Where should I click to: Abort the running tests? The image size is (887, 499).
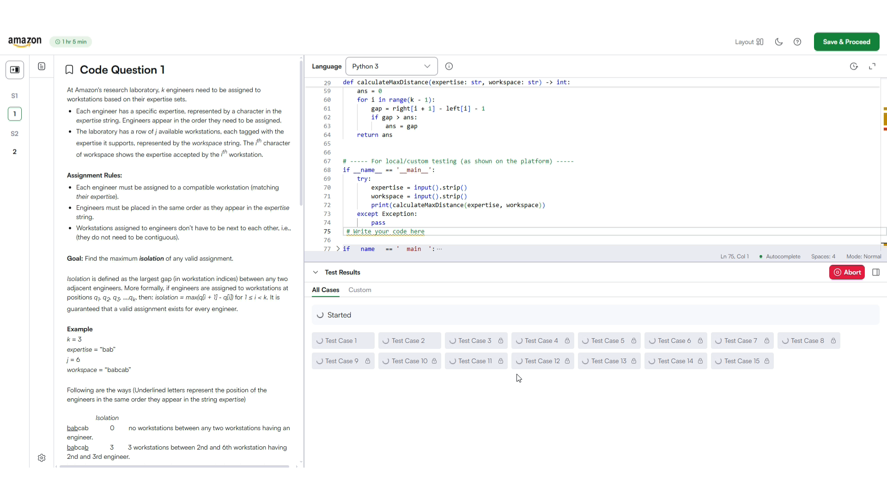tap(847, 272)
